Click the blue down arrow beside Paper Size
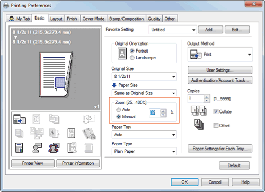 point(114,85)
